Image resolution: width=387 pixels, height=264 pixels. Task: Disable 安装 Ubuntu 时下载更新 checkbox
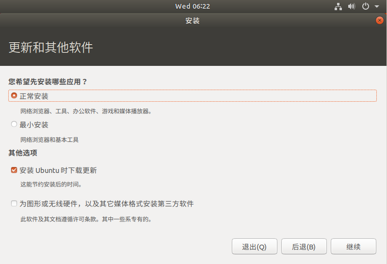point(14,170)
